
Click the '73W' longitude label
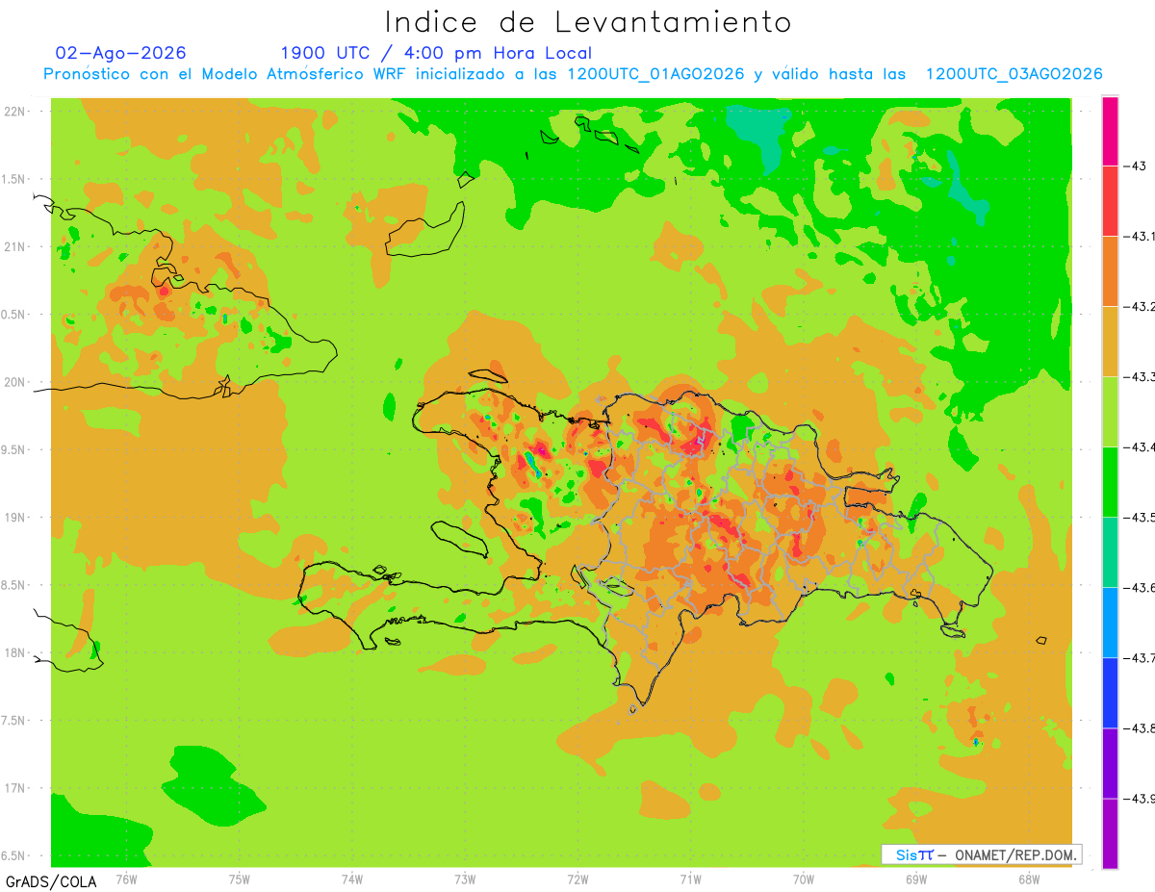(465, 879)
